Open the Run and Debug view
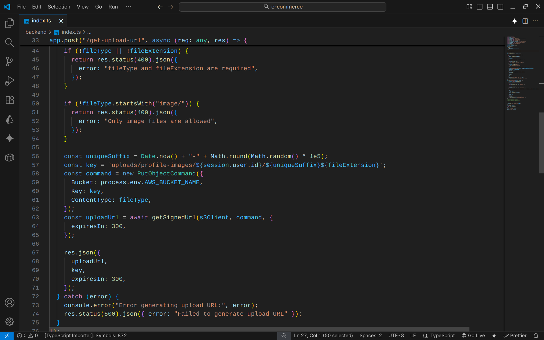Screen dimensions: 544x340 point(9,81)
